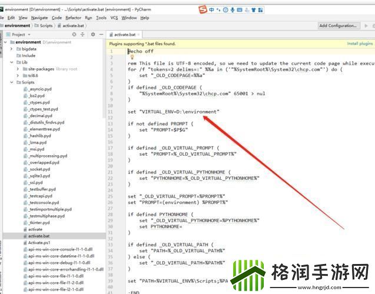Click the Scripts breadcrumb in navigation bar
Screen dimensions: 375x294
coord(45,26)
